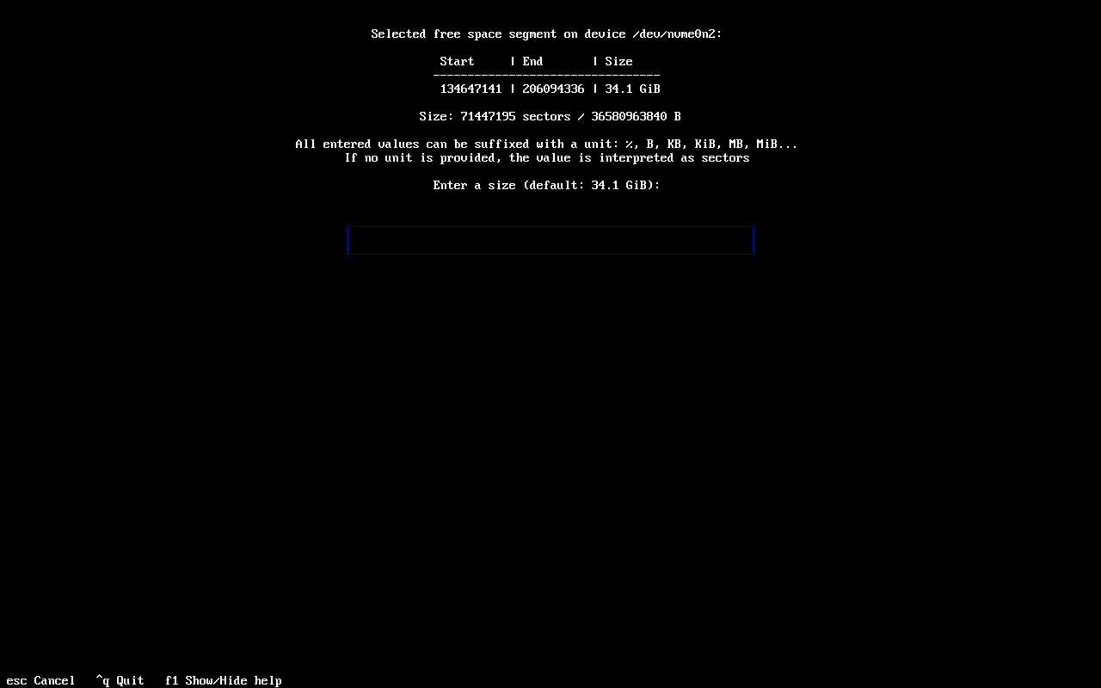Click the 'If no unit is provided' line

pos(547,157)
